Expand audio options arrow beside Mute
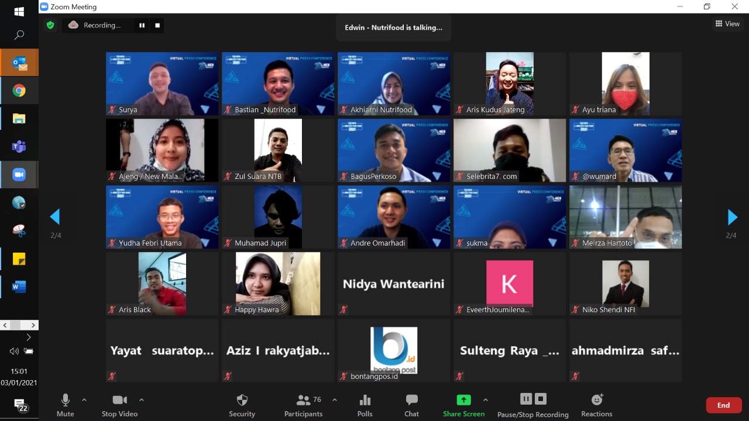749x421 pixels. 84,400
